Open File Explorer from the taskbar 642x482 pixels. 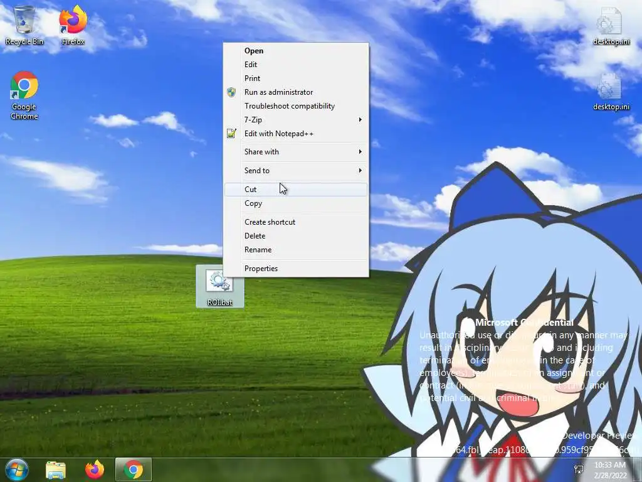pyautogui.click(x=56, y=469)
